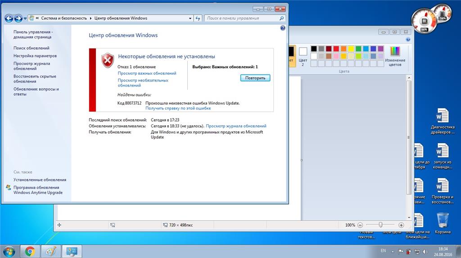This screenshot has height=258, width=461.
Task: Click Paint zoom out minus button
Action: point(360,225)
